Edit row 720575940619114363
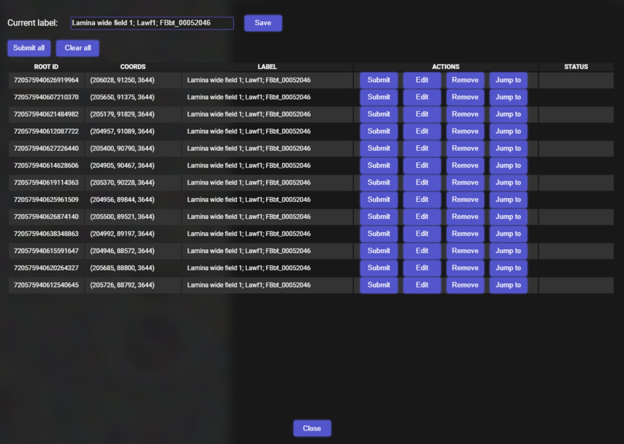The width and height of the screenshot is (624, 444). tap(422, 183)
